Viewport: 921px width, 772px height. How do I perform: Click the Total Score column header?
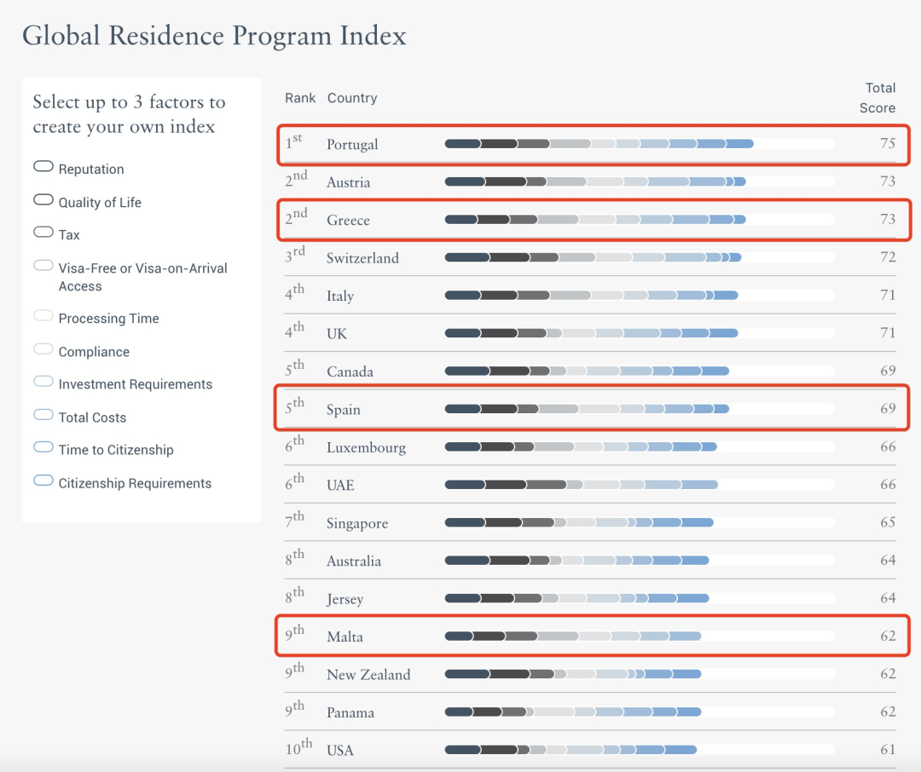pos(878,98)
